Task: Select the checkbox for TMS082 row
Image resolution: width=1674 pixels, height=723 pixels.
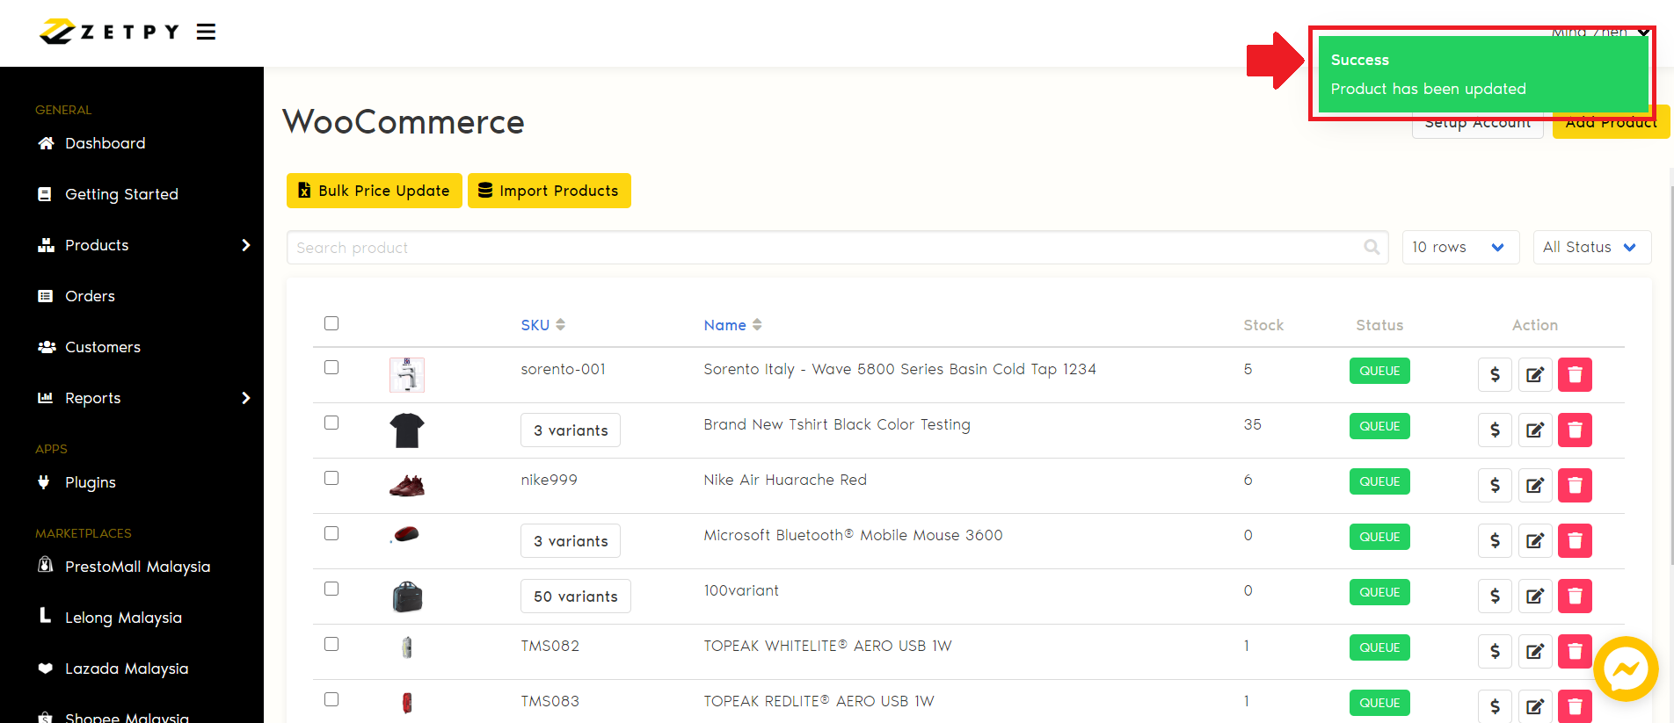Action: pos(331,644)
